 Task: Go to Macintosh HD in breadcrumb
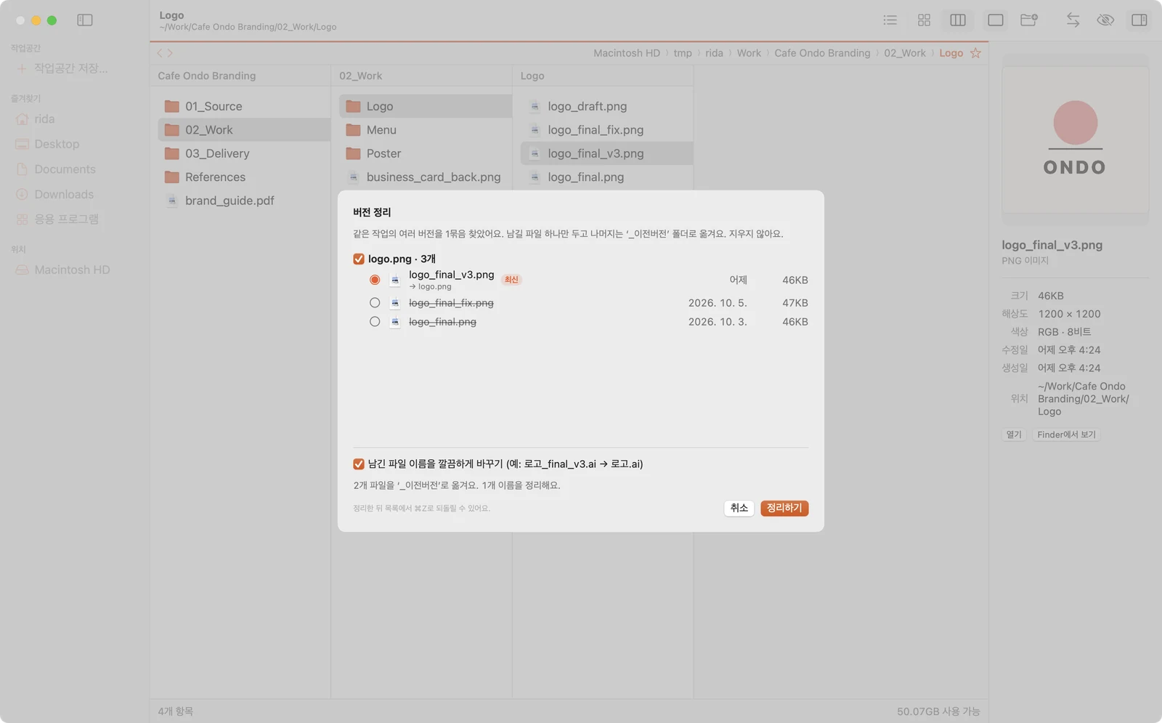627,53
